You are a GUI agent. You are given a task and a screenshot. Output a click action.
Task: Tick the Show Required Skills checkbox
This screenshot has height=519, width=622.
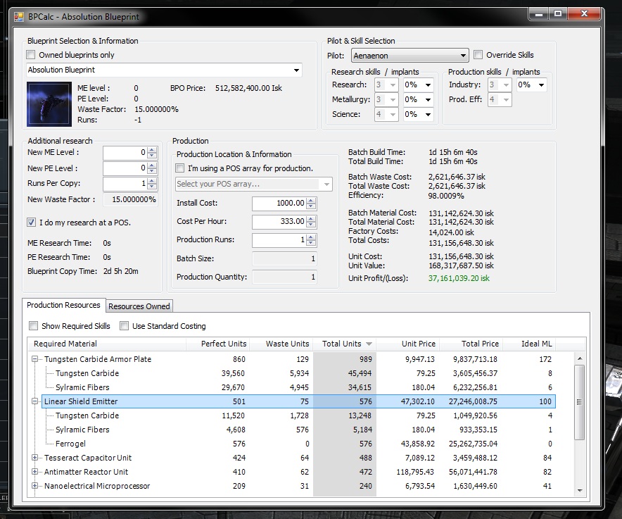[x=34, y=326]
